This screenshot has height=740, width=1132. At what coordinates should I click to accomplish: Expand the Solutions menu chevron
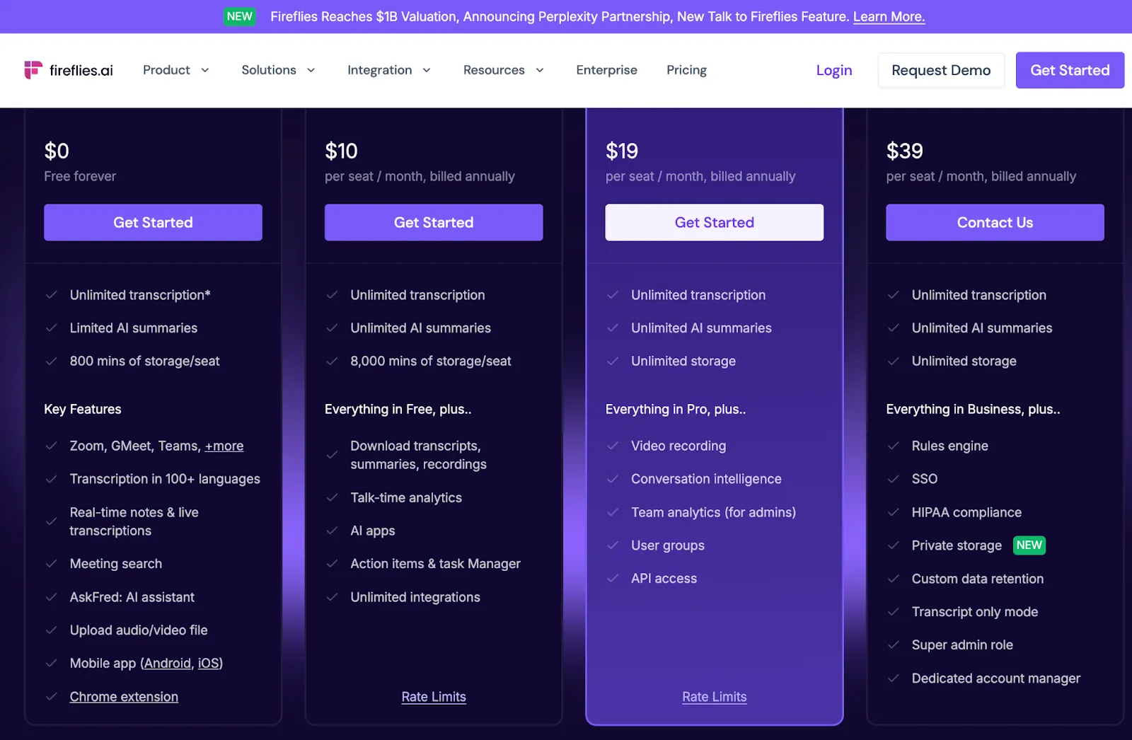click(x=311, y=70)
